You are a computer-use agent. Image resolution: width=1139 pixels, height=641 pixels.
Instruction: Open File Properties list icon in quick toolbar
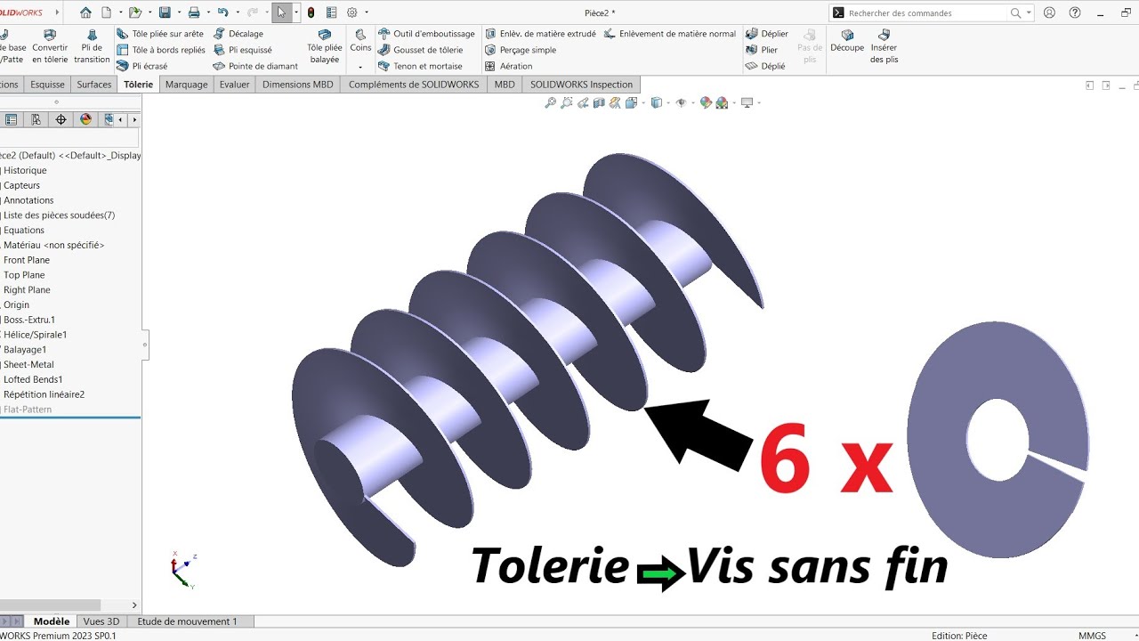coord(331,12)
